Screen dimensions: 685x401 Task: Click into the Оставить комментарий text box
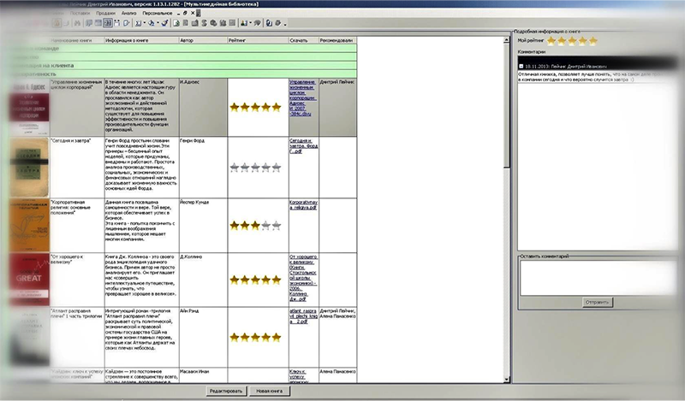(598, 278)
